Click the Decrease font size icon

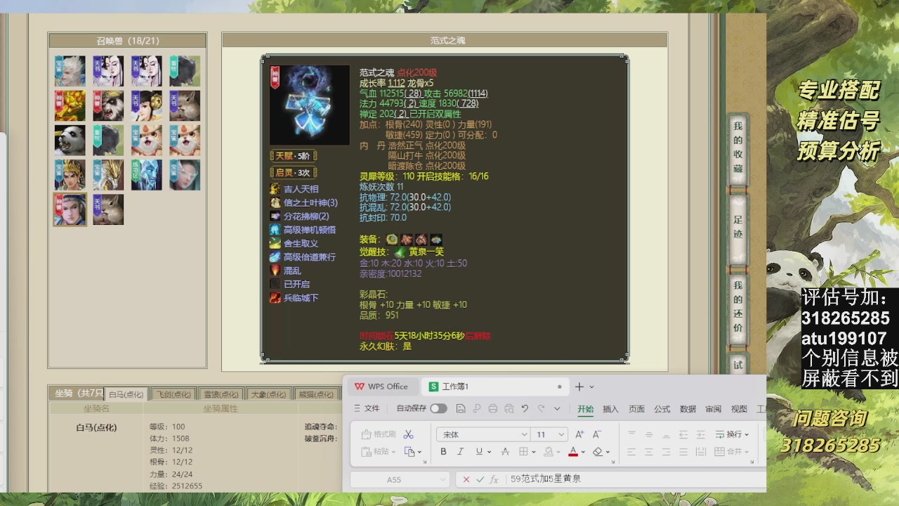[597, 434]
